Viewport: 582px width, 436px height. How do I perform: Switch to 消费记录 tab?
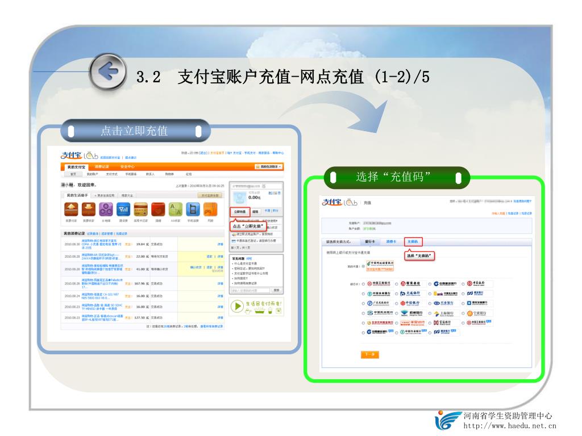pyautogui.click(x=102, y=167)
